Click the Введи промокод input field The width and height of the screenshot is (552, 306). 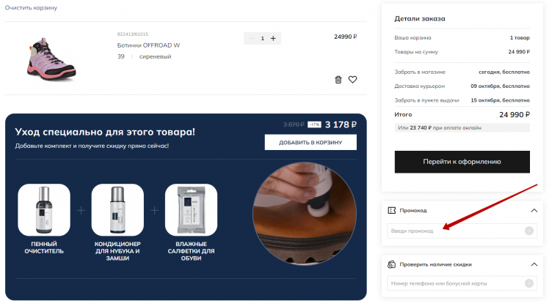[x=462, y=231]
